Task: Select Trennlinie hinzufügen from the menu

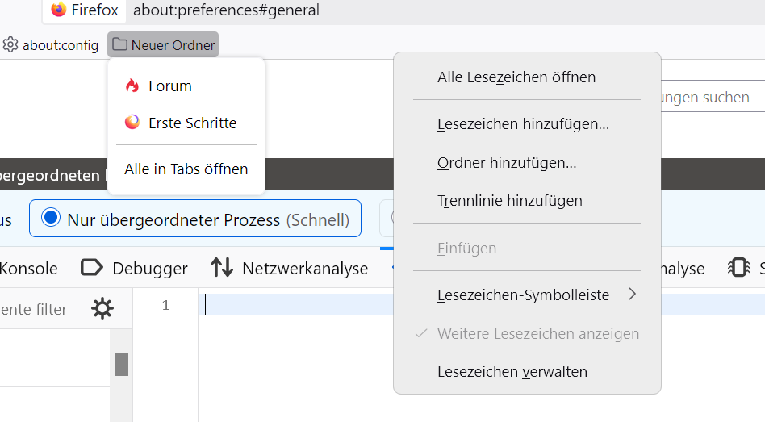Action: (509, 201)
